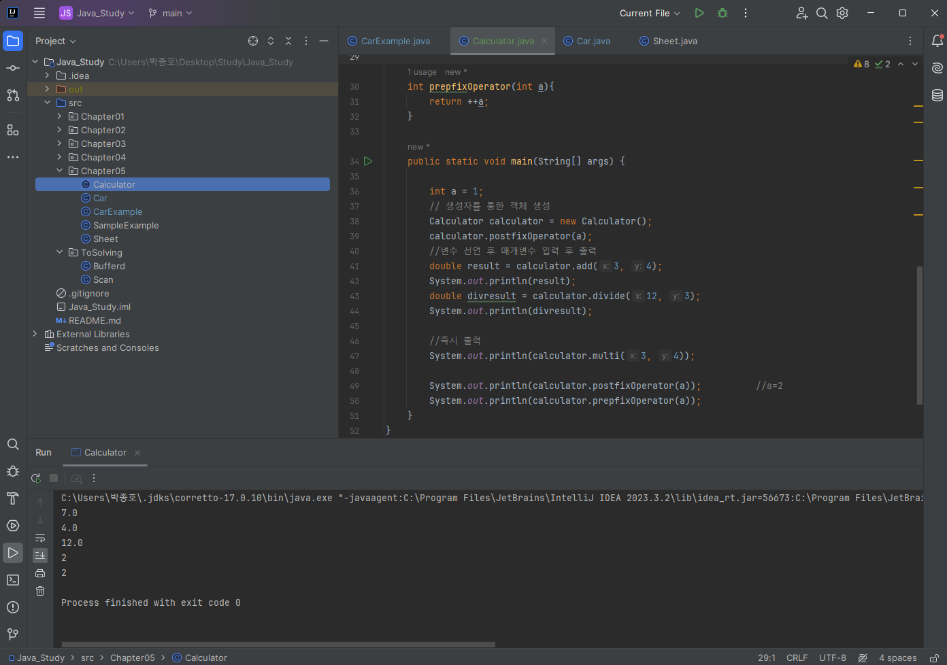Run the current file with green play icon
Screen dimensions: 947x665
coord(699,13)
